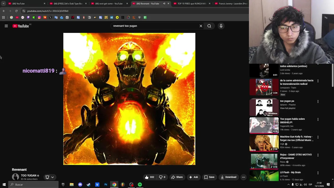Open the YouTube guide hamburger menu
This screenshot has width=334, height=188.
6,26
